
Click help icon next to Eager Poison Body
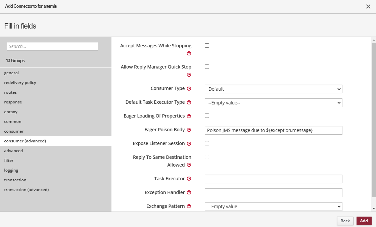point(189,130)
